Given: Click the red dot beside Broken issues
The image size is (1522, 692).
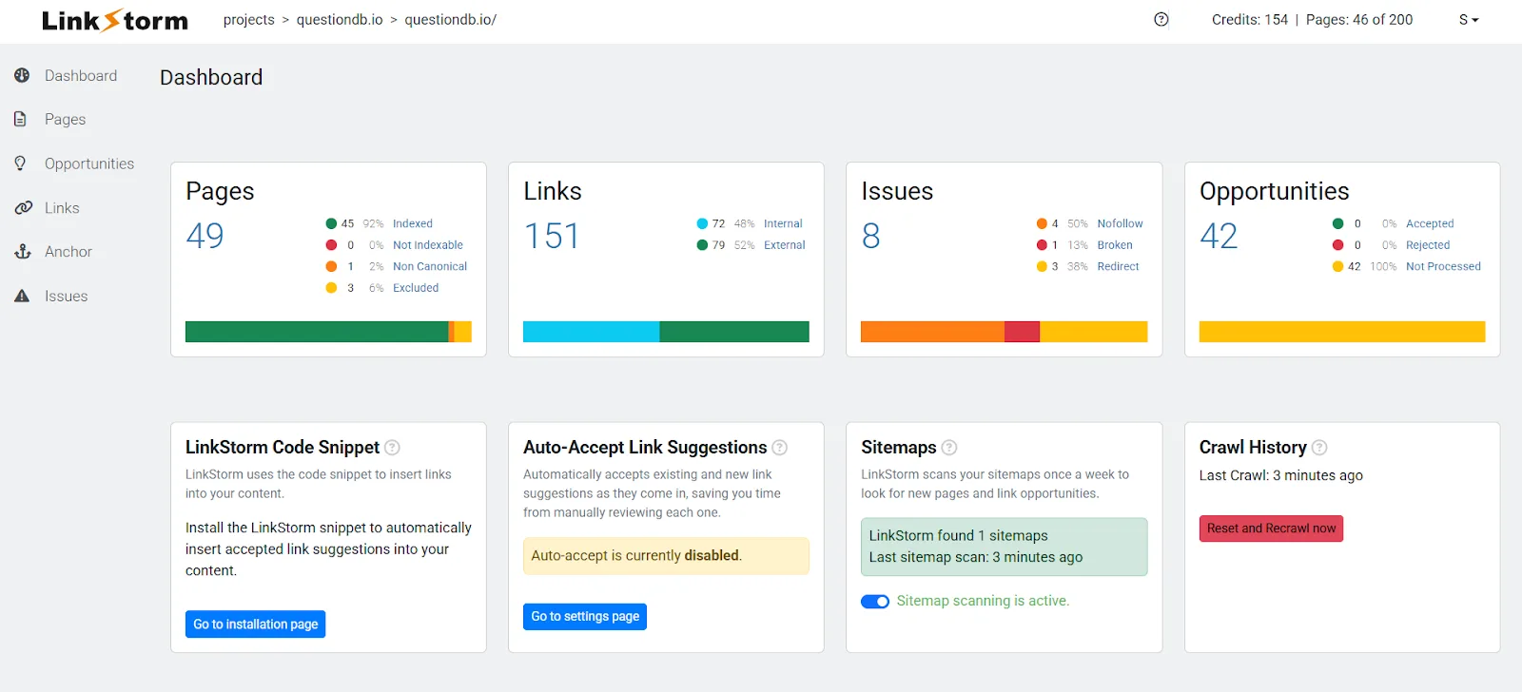Looking at the screenshot, I should tap(1042, 245).
